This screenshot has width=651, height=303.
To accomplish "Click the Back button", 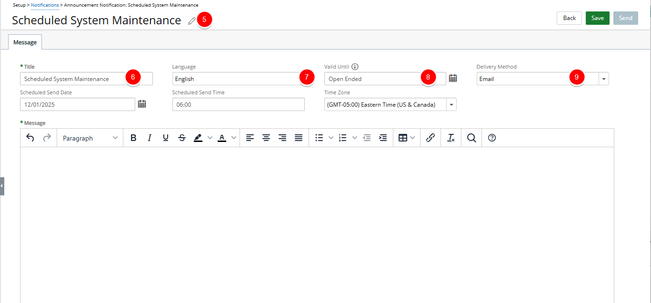I will (x=570, y=18).
